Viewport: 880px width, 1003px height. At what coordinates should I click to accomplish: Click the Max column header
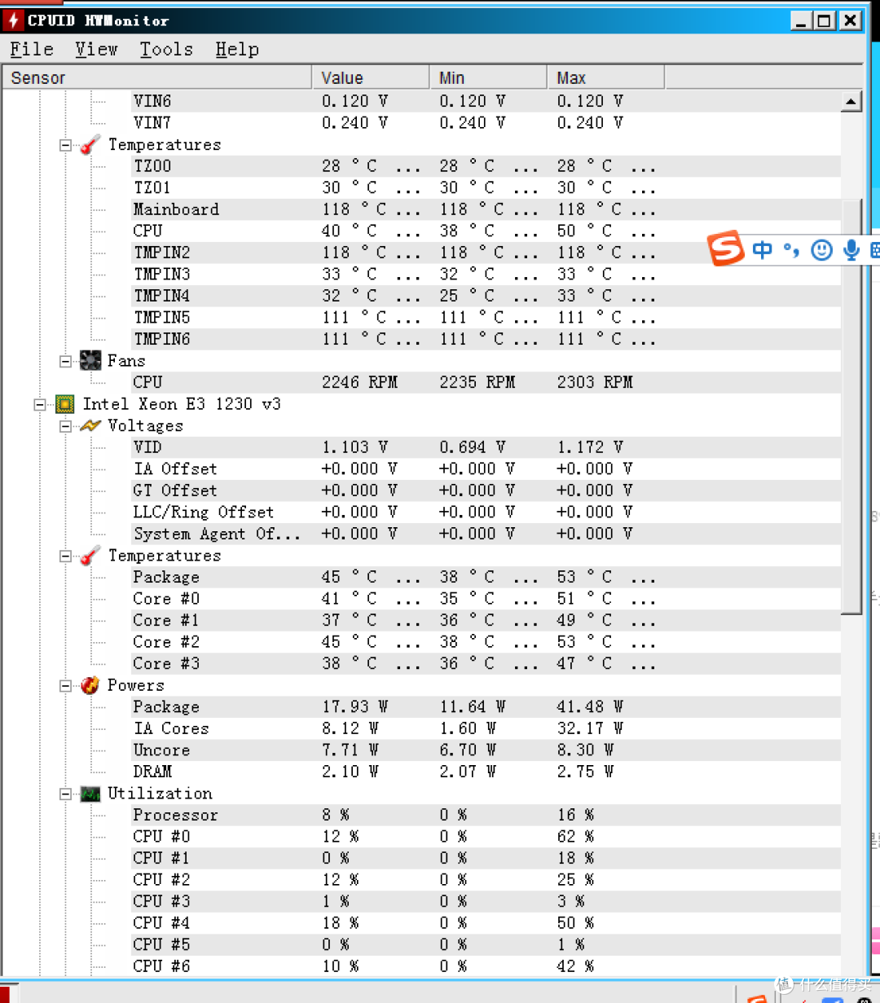click(x=605, y=77)
